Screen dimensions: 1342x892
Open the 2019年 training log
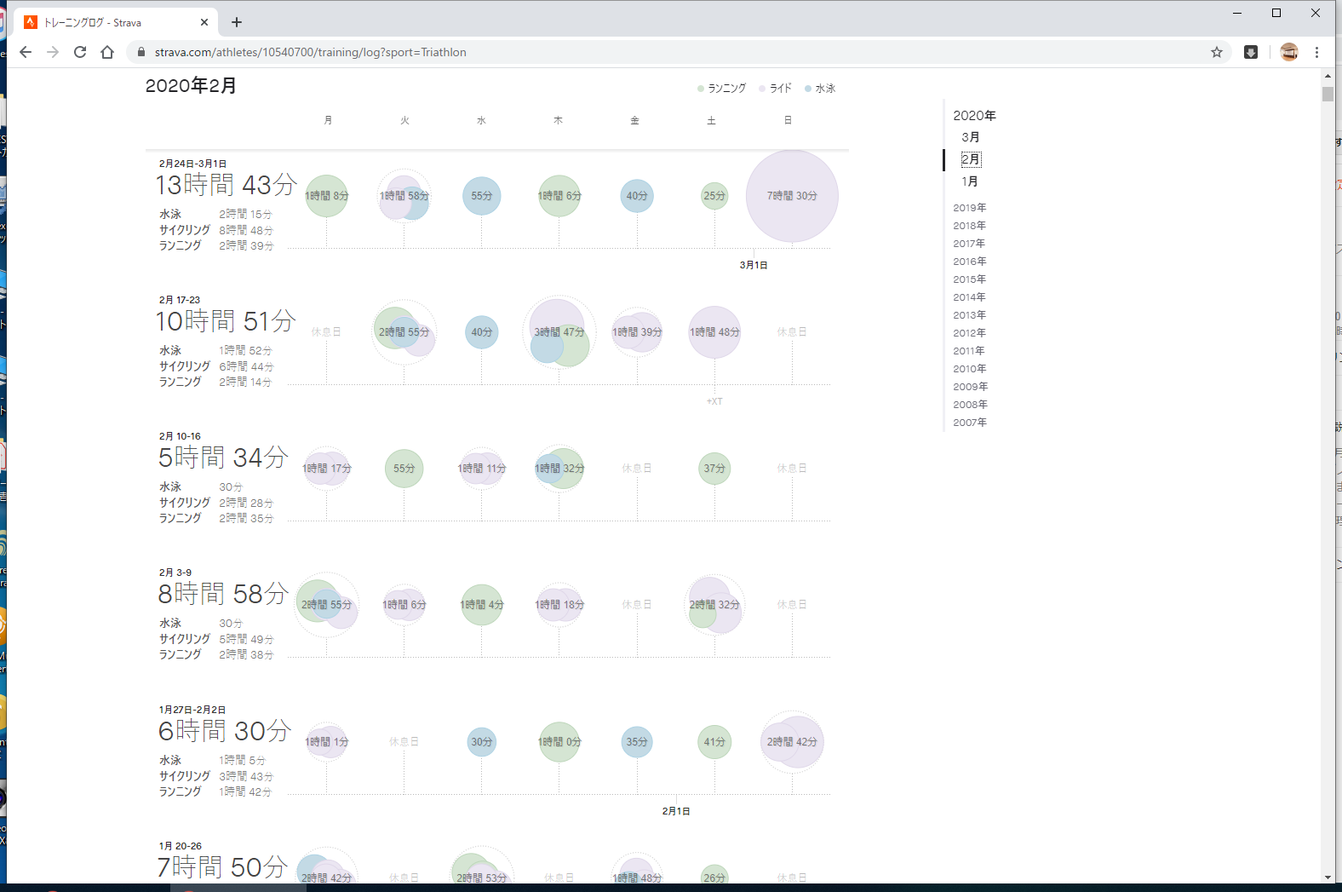969,208
